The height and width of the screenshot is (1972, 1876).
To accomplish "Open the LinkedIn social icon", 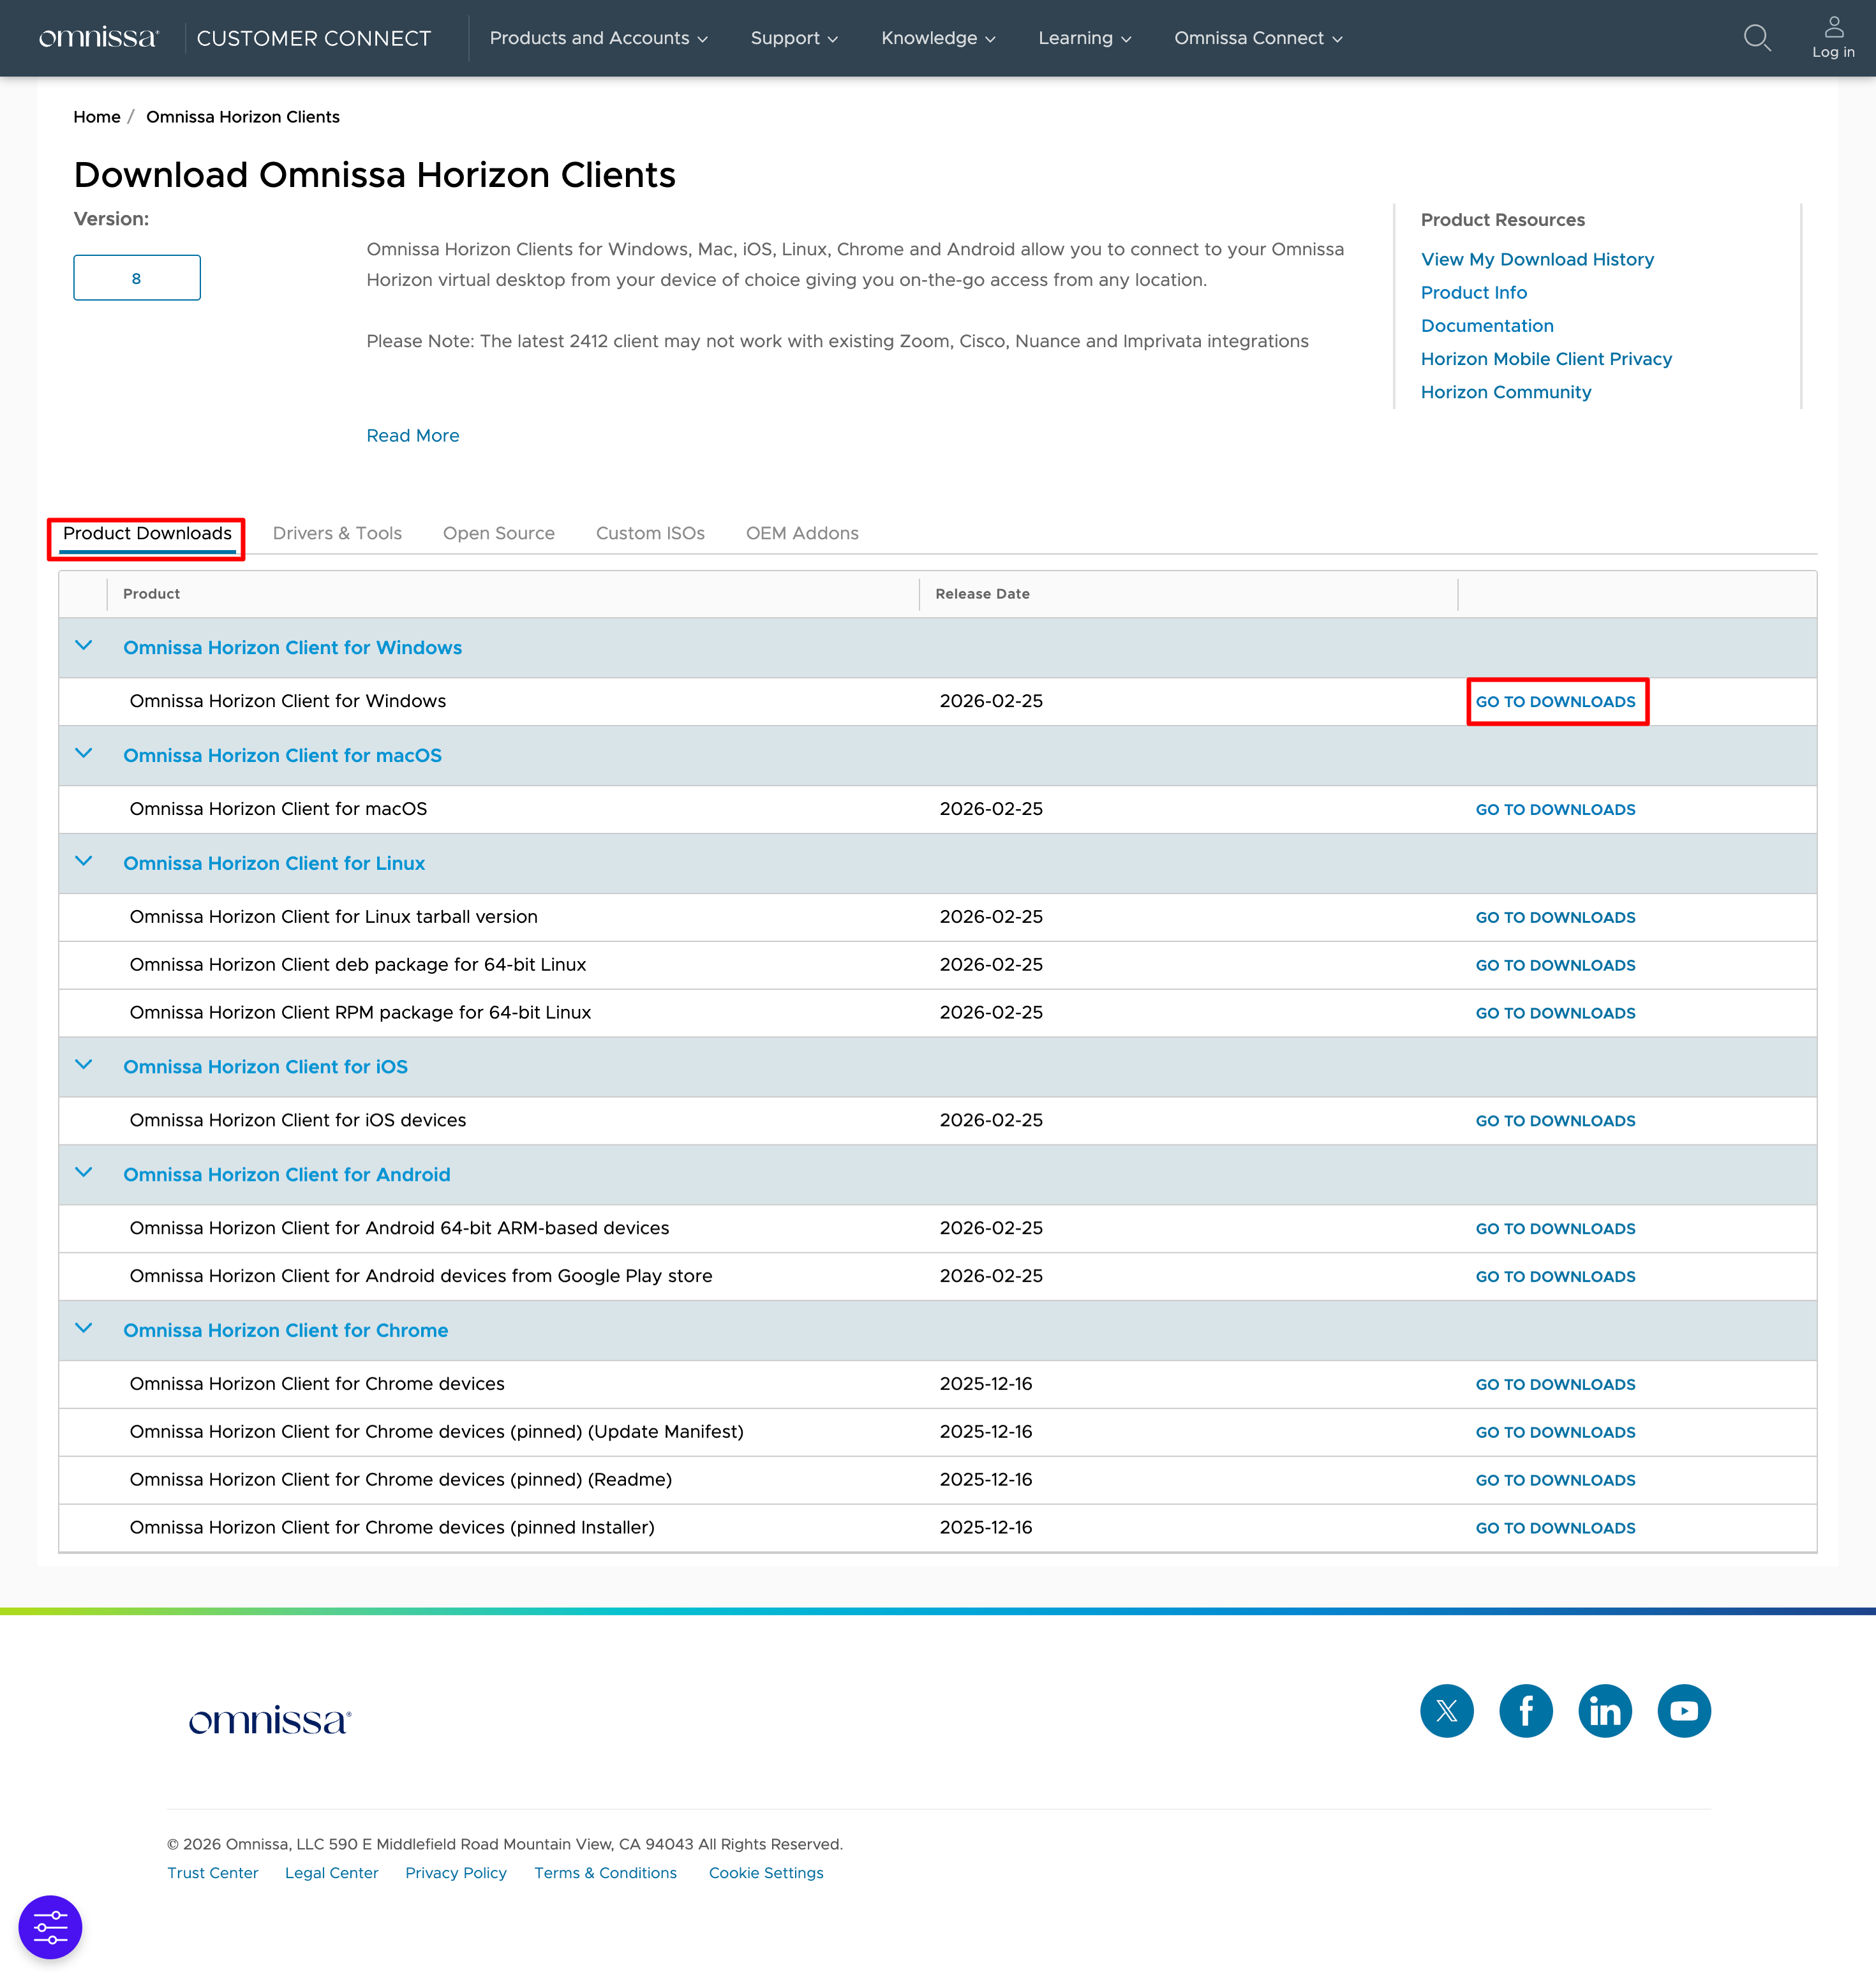I will pyautogui.click(x=1604, y=1710).
